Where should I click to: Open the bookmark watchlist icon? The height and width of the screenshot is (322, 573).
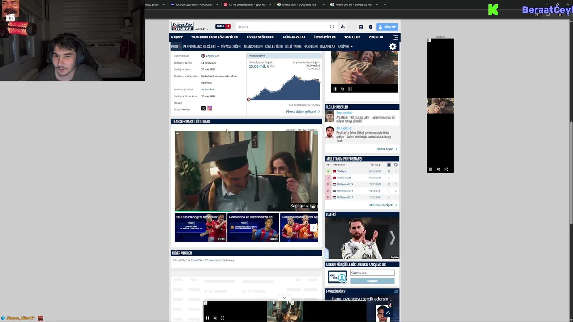pyautogui.click(x=361, y=27)
